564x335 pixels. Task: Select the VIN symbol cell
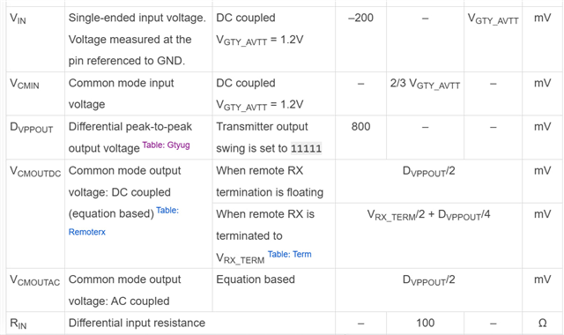coord(35,39)
